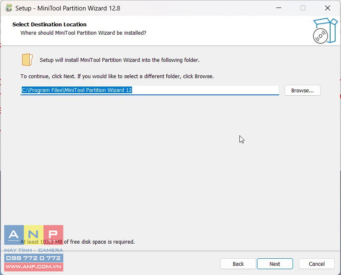Proceed with the Next button
Screen dimensions: 341x275
click(x=275, y=264)
